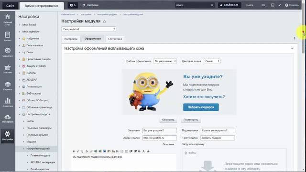Open the Marketplace cloud sidebar section

(x=8, y=118)
